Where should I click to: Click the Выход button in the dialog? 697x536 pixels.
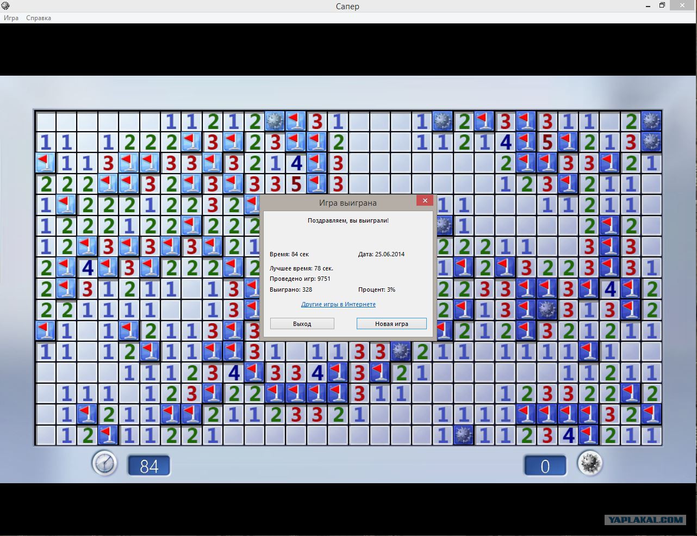(x=302, y=324)
